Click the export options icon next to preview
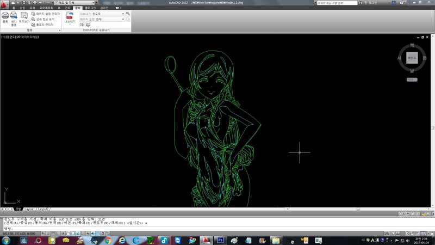435x245 pixels. tap(88, 24)
